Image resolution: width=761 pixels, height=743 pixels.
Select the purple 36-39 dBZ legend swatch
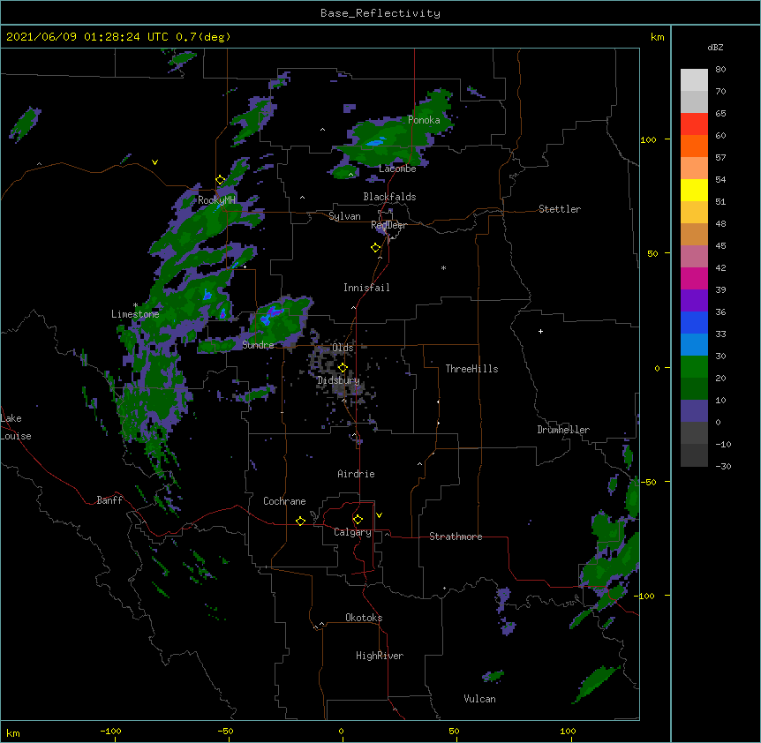694,301
